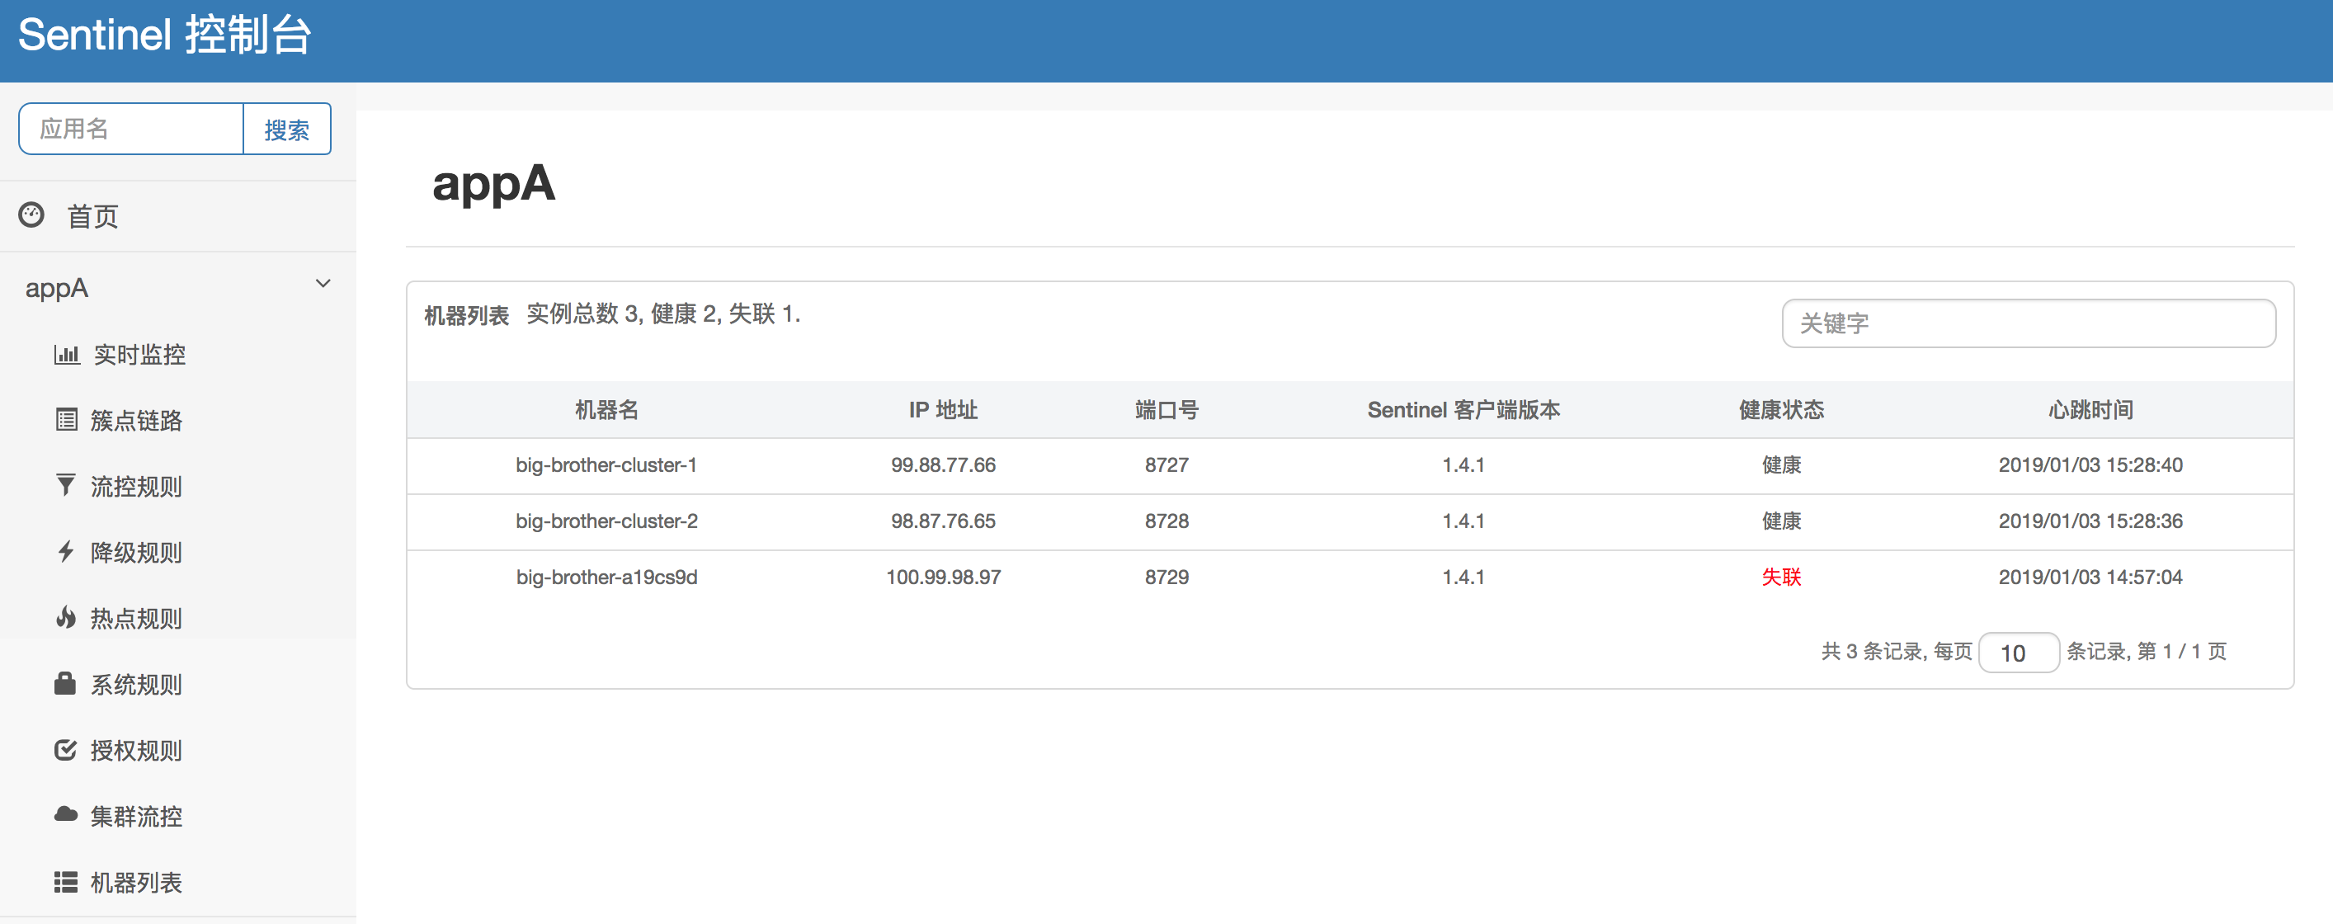Collapse the appA sidebar section
The image size is (2333, 924).
coord(323,284)
